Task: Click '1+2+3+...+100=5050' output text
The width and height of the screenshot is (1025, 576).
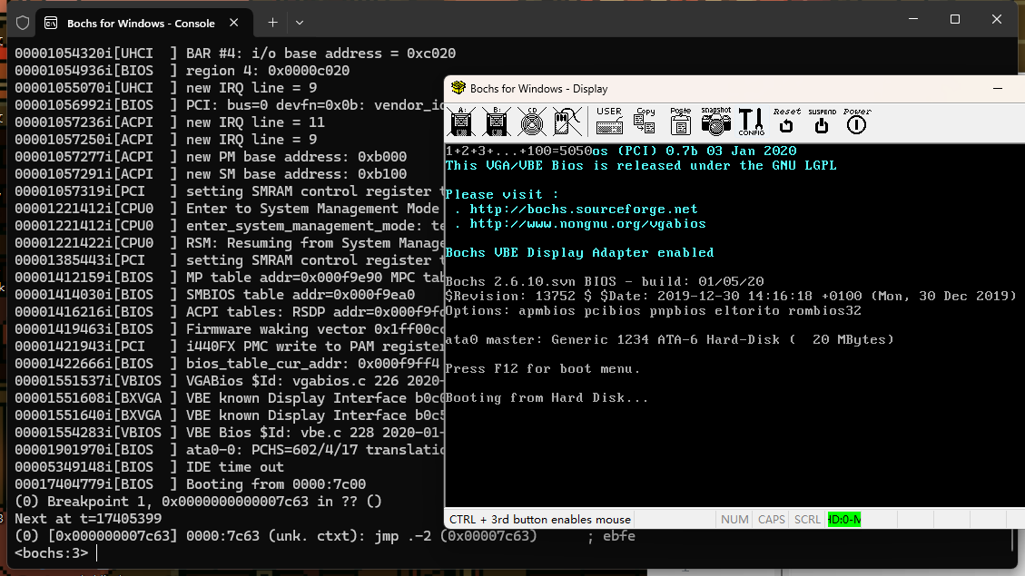Action: [518, 151]
